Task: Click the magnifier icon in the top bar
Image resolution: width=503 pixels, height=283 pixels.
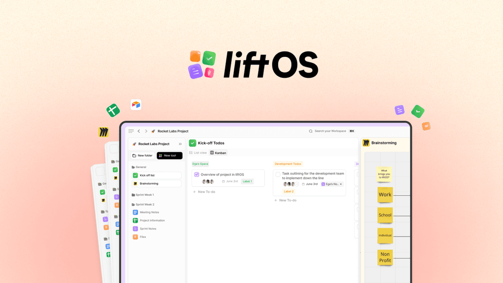Action: [310, 131]
